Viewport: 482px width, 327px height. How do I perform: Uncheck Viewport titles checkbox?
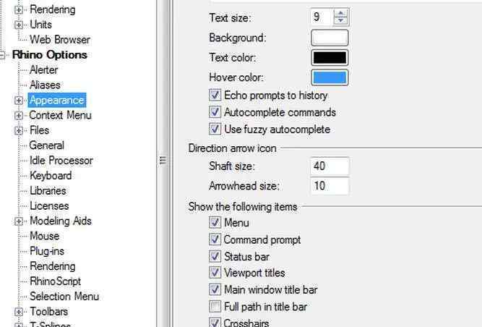pyautogui.click(x=215, y=273)
